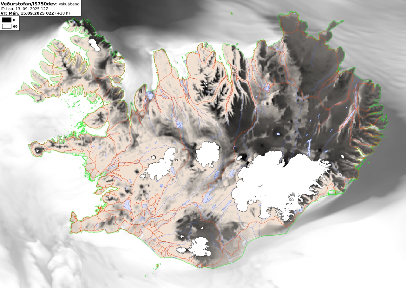Image resolution: width=406 pixels, height=288 pixels.
Task: Click the black legend swatch labeled 0
Action: [6, 20]
